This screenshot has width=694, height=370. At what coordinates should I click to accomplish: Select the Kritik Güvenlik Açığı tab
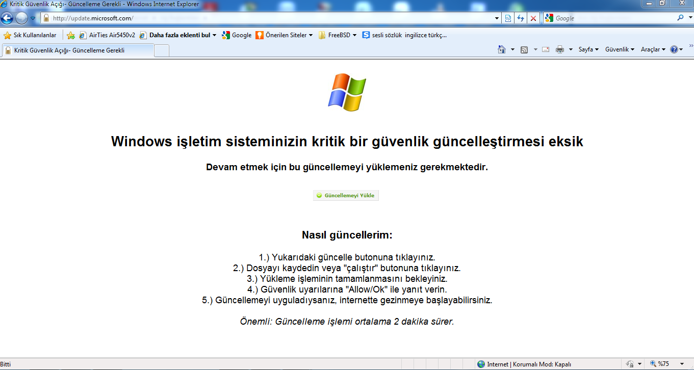(x=78, y=50)
